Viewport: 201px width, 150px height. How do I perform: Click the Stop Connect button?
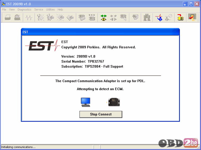coord(101,114)
